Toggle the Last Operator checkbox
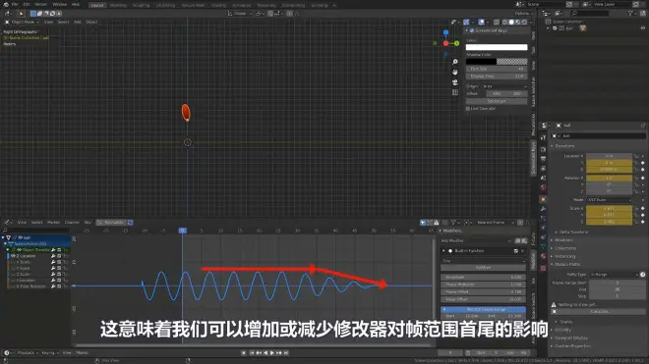The width and height of the screenshot is (649, 364). click(468, 109)
